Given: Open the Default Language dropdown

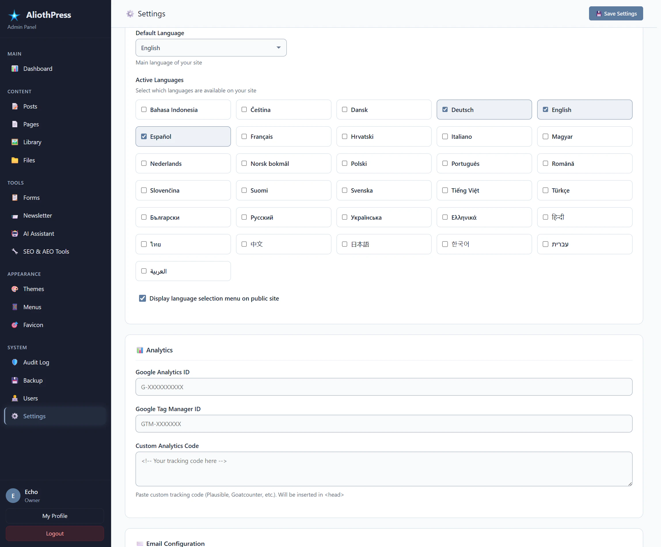Looking at the screenshot, I should [x=210, y=48].
